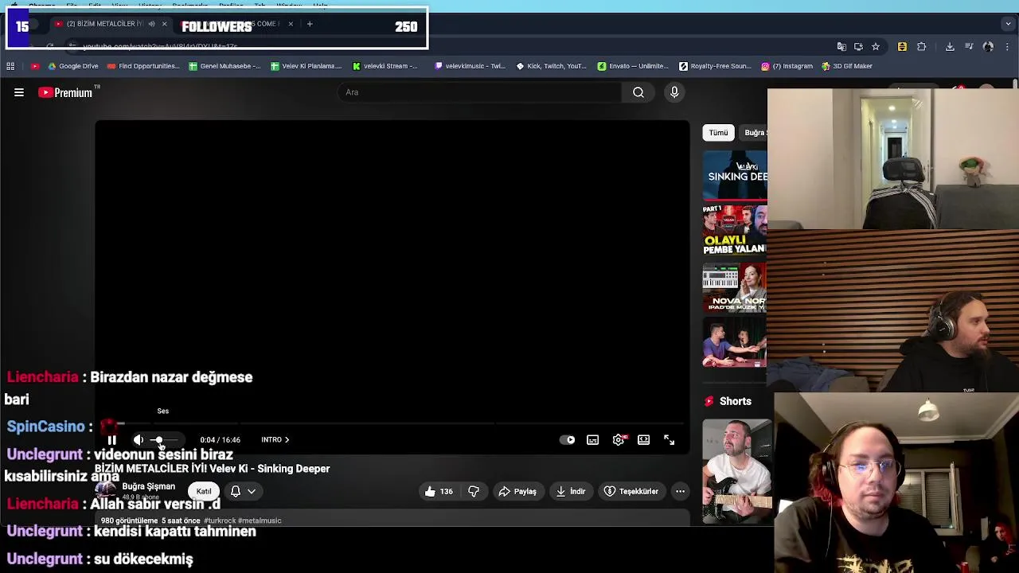Click the #turkrock hashtag

coord(220,520)
